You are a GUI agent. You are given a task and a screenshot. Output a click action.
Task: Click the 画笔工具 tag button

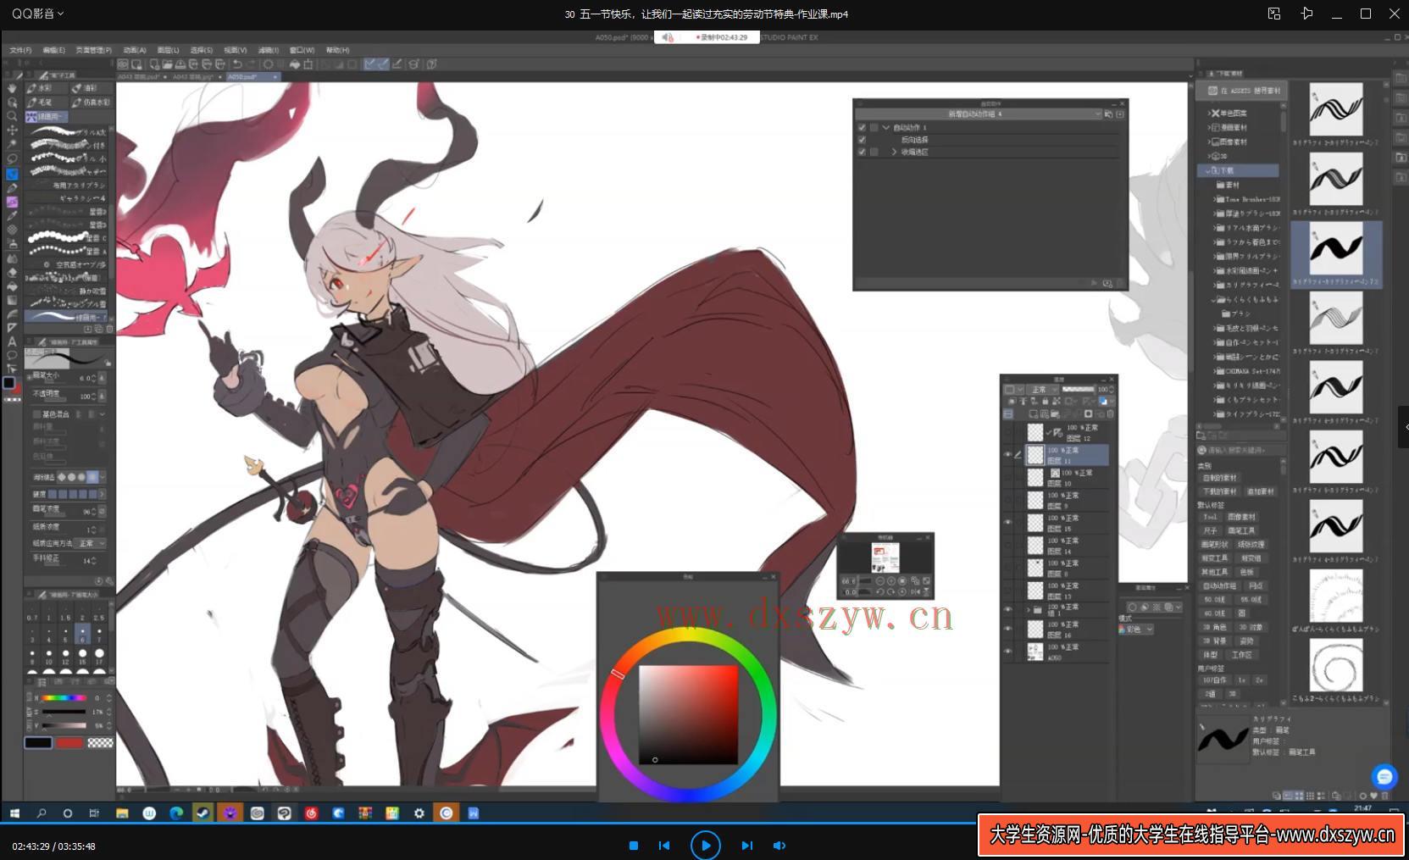click(1241, 530)
